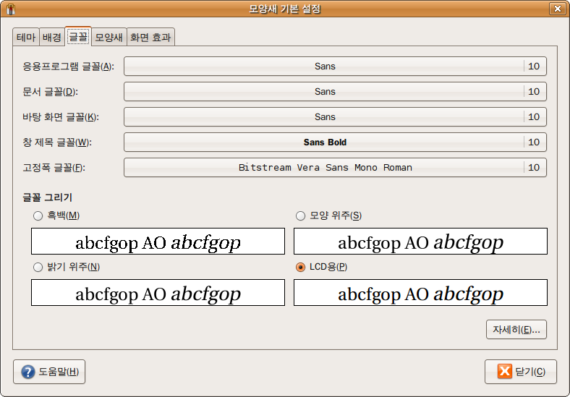Image resolution: width=570 pixels, height=397 pixels.
Task: Select the 글꼴 tab
Action: pos(78,36)
